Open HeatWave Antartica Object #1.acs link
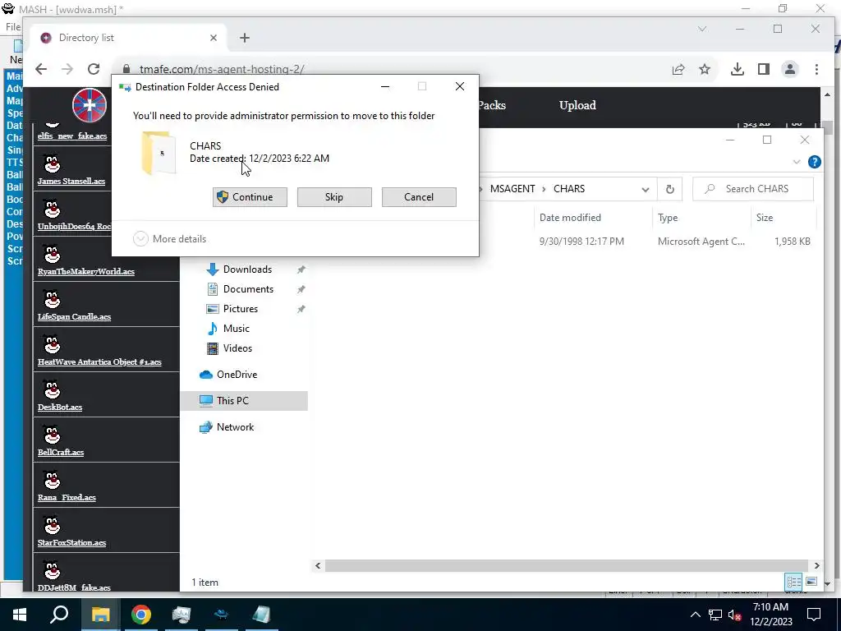Screen dimensions: 841x631 click(x=99, y=362)
